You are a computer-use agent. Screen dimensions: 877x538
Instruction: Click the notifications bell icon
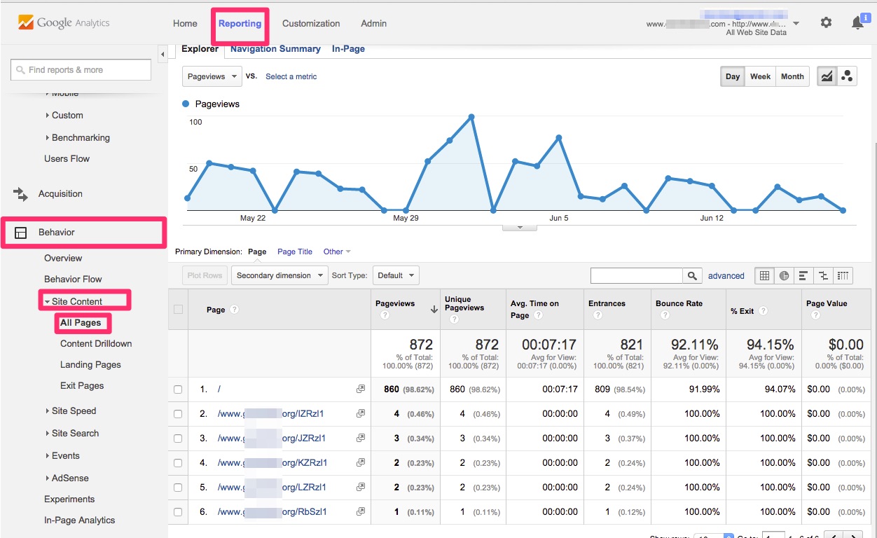pos(857,23)
